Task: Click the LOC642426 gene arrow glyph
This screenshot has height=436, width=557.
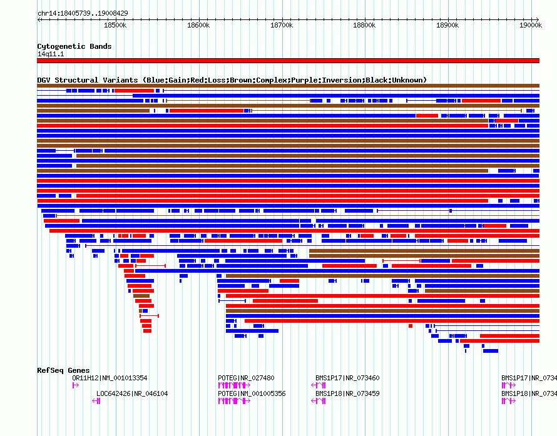Action: tap(96, 401)
